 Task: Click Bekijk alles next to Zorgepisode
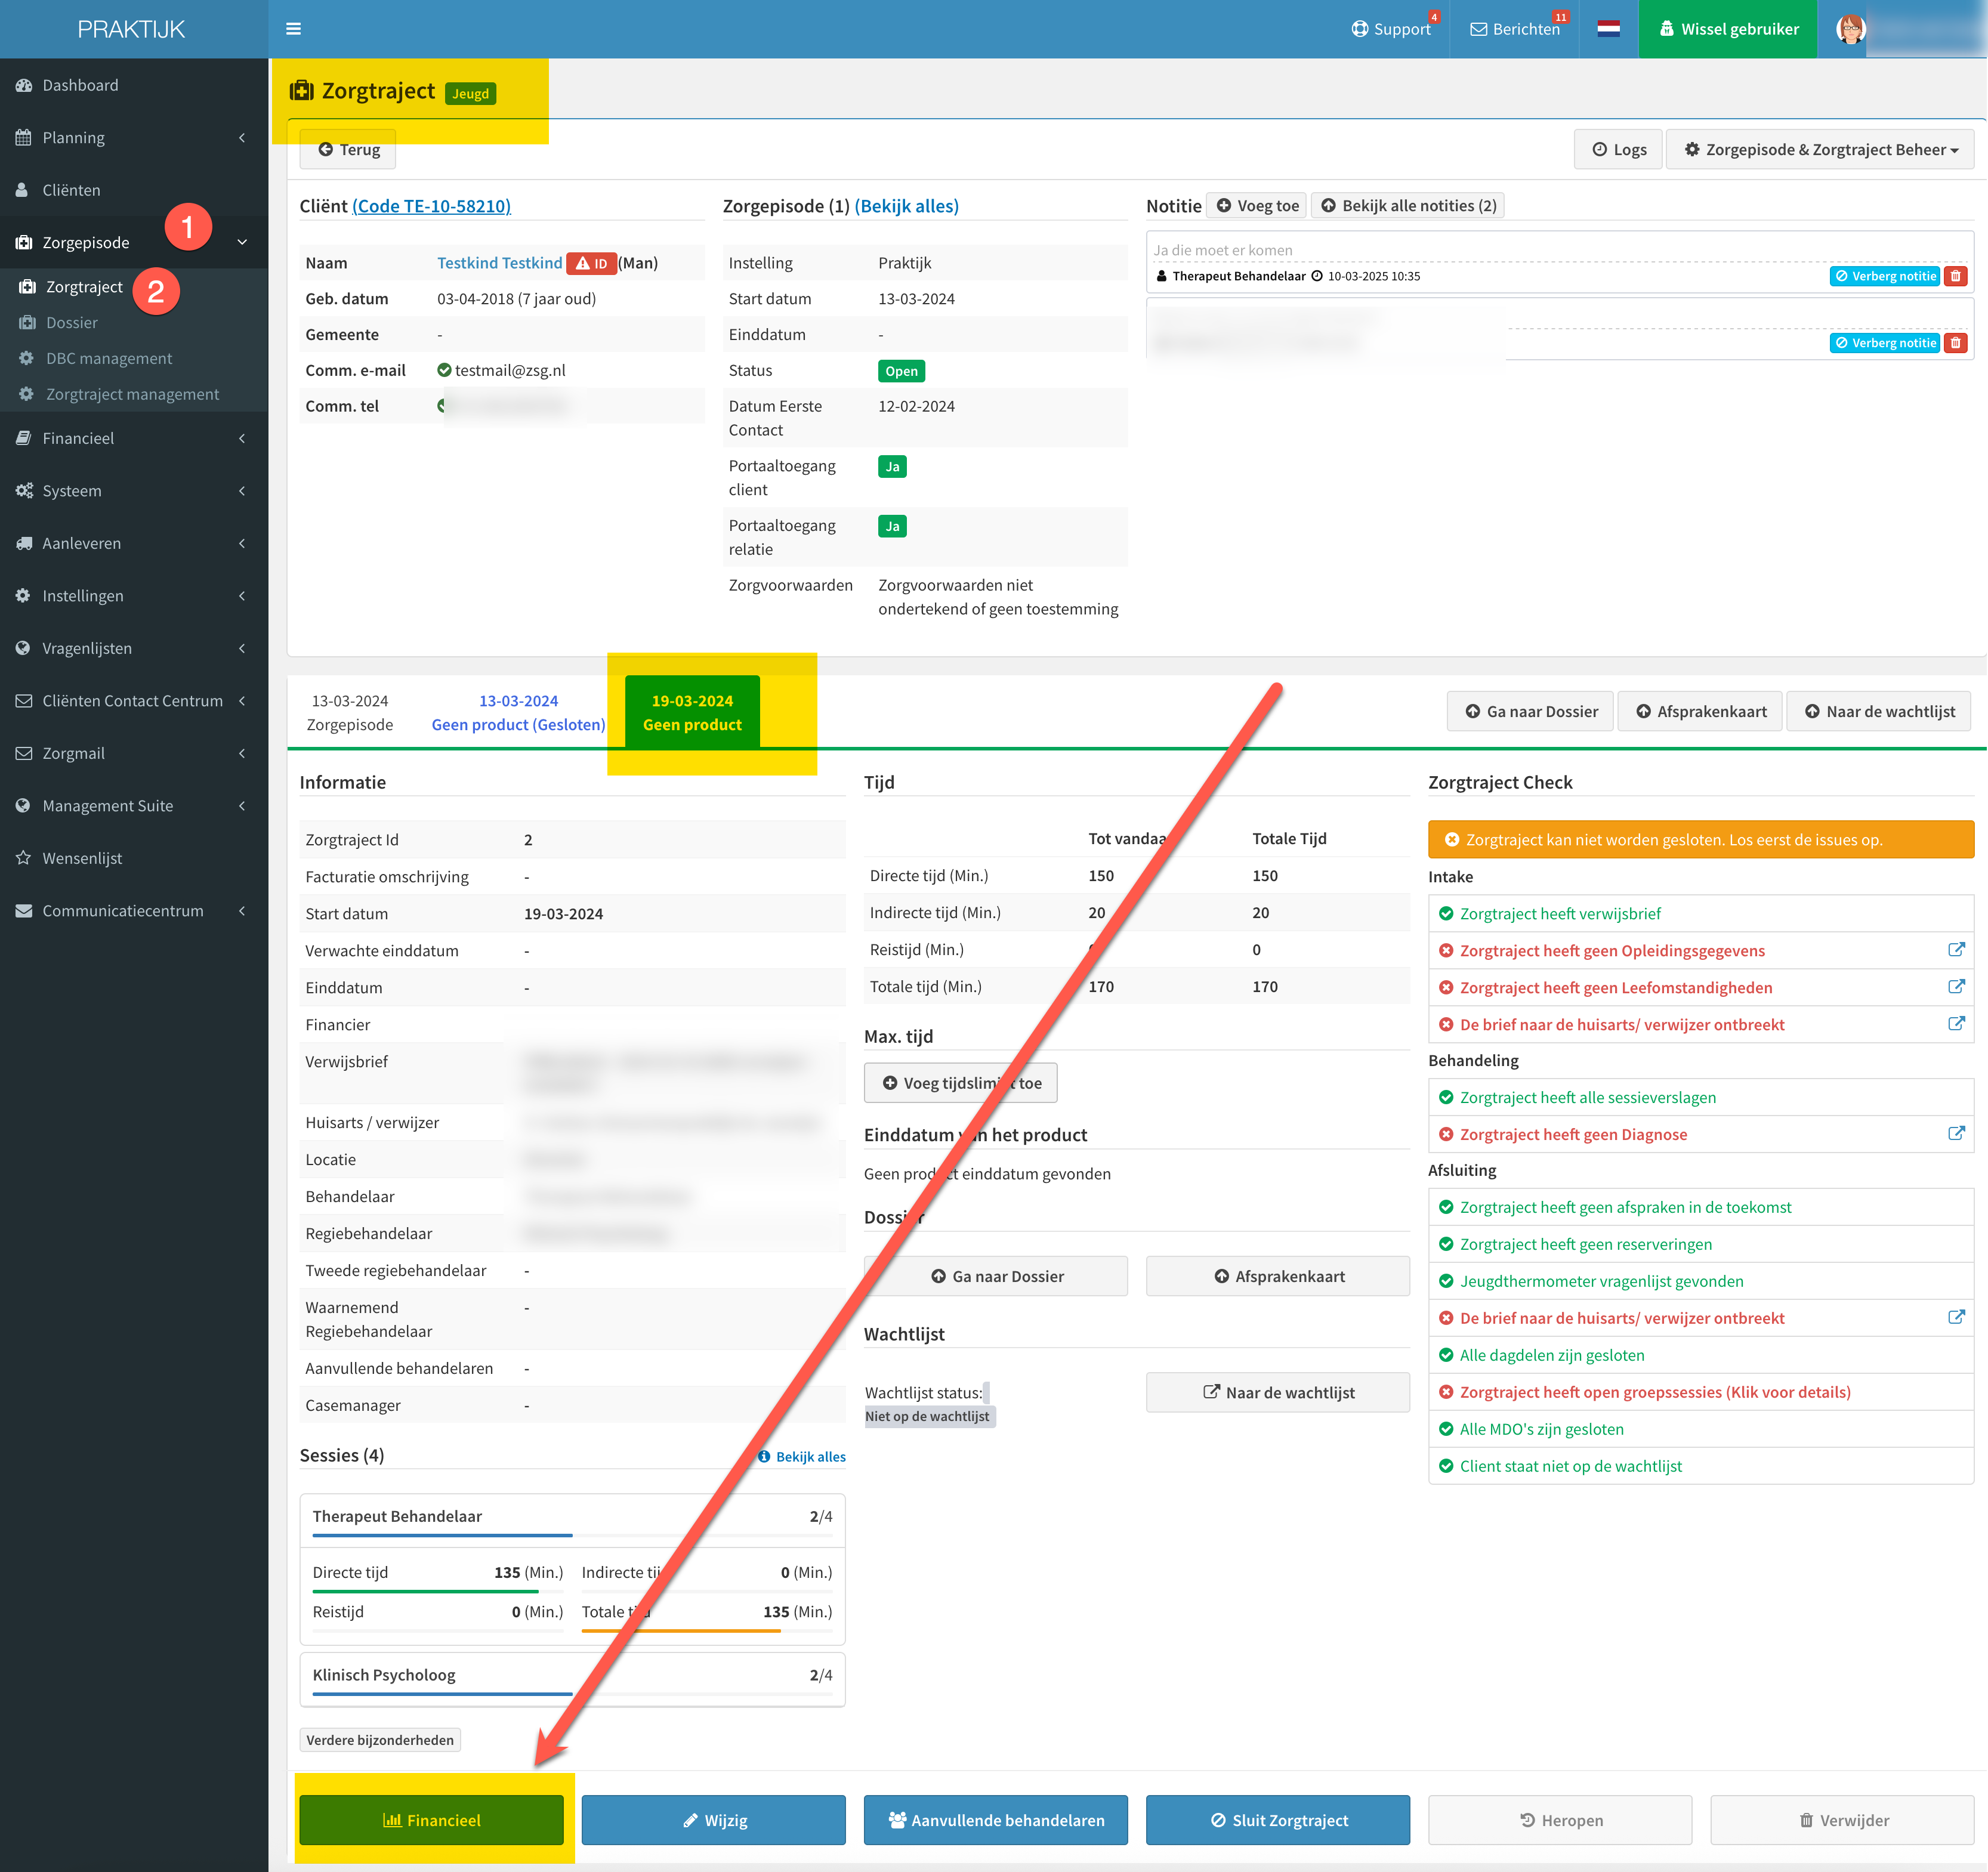tap(906, 206)
